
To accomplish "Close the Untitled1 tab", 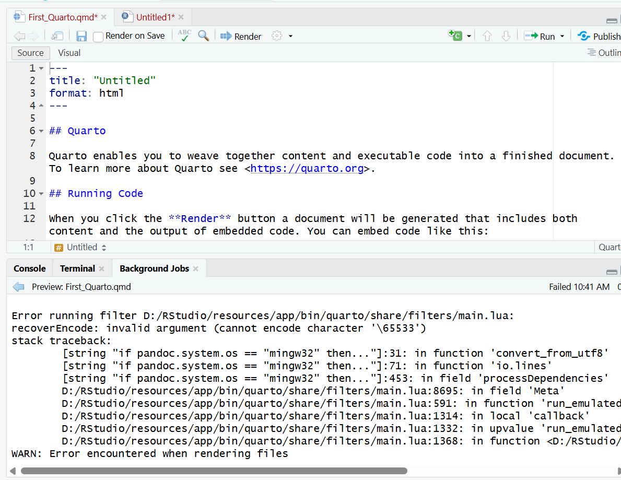I will click(x=181, y=17).
